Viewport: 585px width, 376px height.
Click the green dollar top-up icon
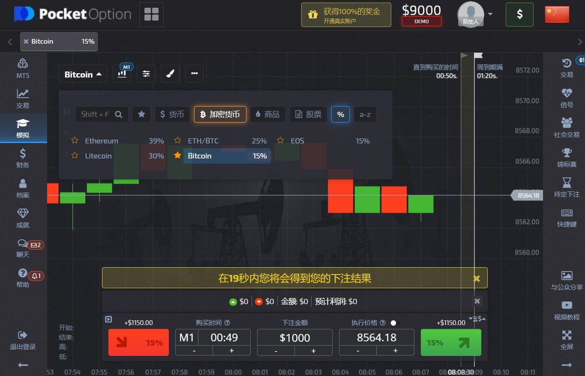click(x=519, y=14)
